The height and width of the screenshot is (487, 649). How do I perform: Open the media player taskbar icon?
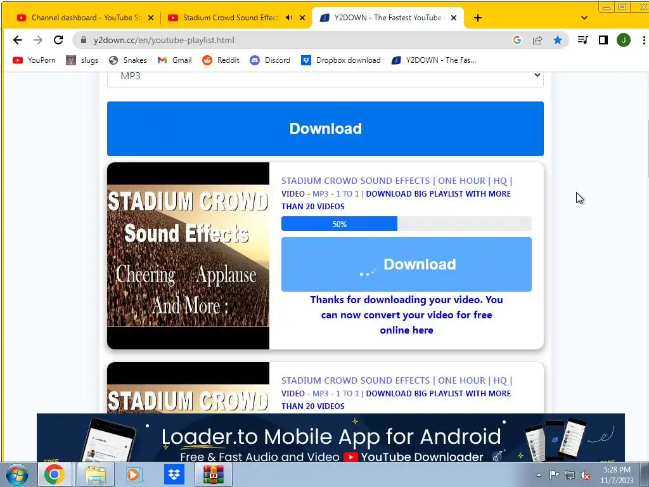click(134, 474)
